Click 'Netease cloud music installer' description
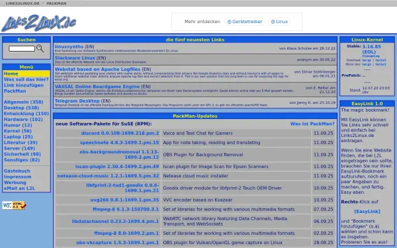Screen dimensions: 397x248 click(x=195, y=176)
